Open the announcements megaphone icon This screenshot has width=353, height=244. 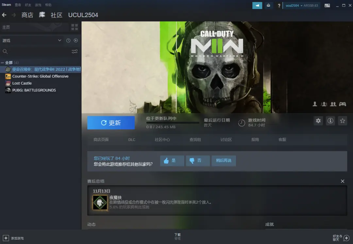[x=257, y=6]
